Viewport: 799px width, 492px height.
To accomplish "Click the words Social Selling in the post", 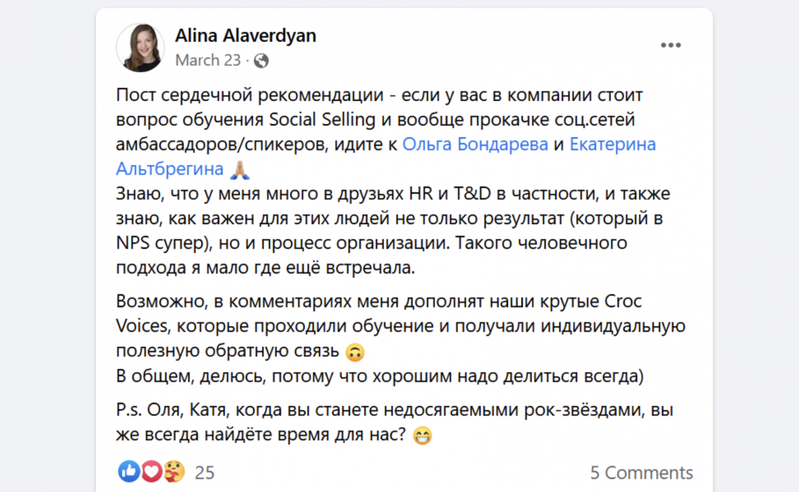I will (x=322, y=120).
